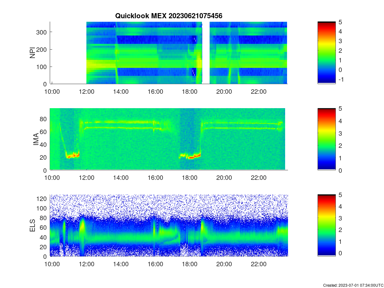Click the 20:00 label under IMA plot

pos(224,178)
